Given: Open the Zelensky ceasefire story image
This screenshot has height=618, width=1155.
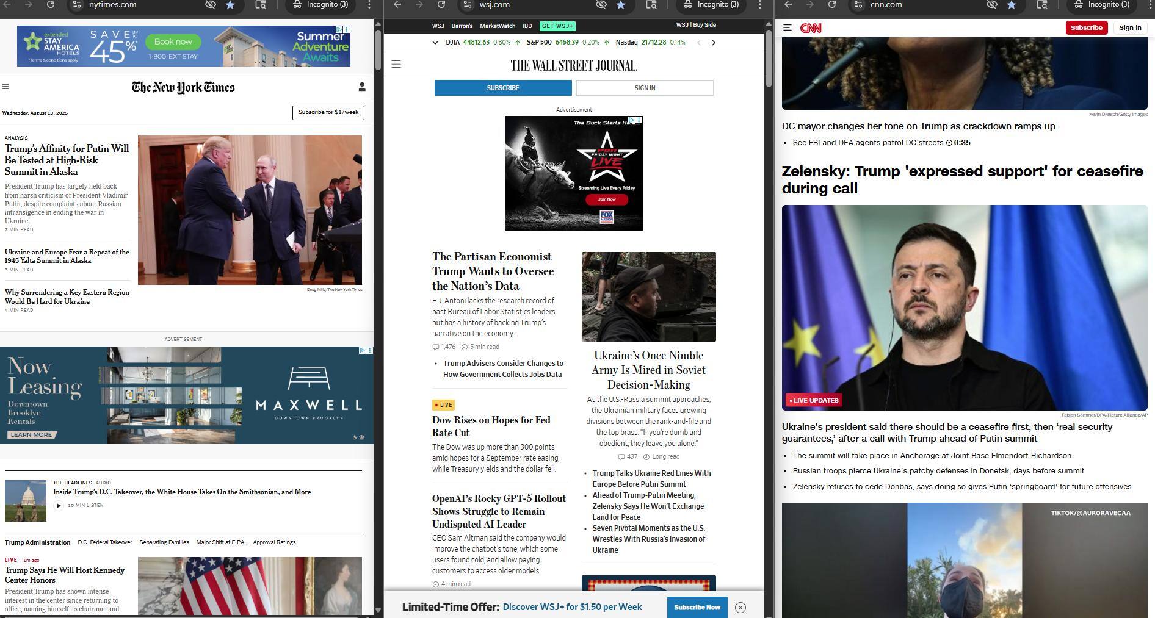Looking at the screenshot, I should [x=964, y=307].
